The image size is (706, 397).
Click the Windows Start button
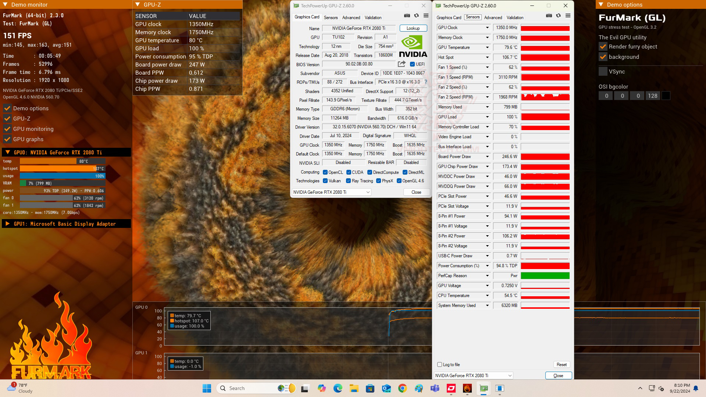(207, 388)
